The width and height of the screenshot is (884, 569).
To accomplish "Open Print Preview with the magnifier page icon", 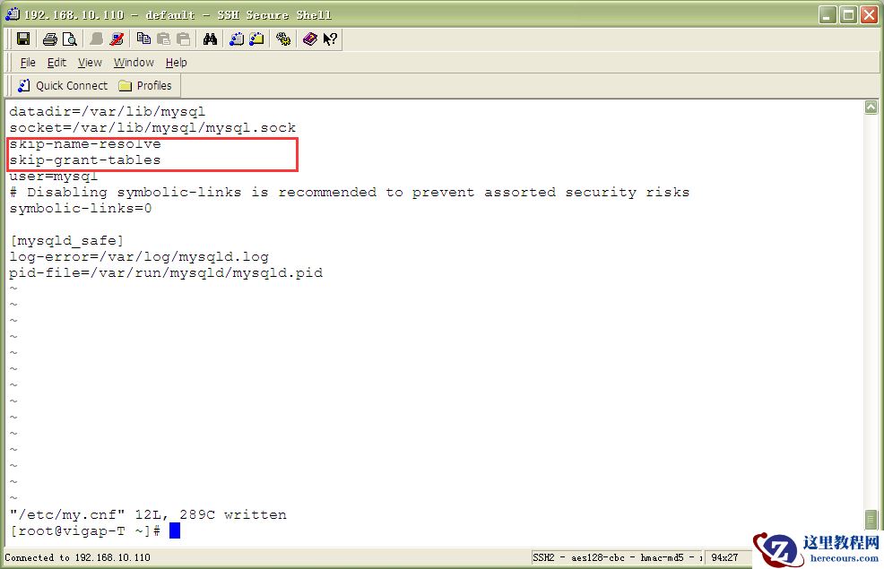I will coord(69,39).
